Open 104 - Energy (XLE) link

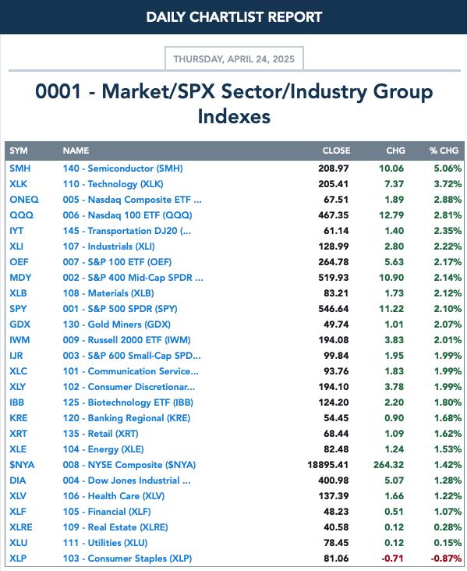pos(104,449)
